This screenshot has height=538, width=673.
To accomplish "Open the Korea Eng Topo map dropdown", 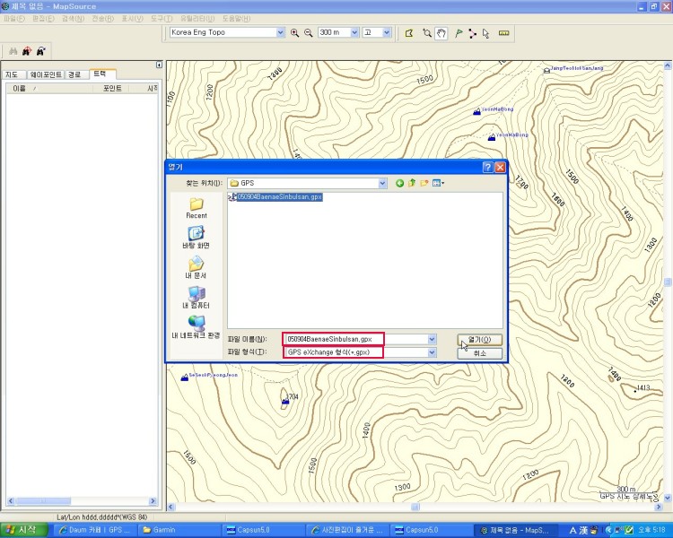I will (x=280, y=32).
